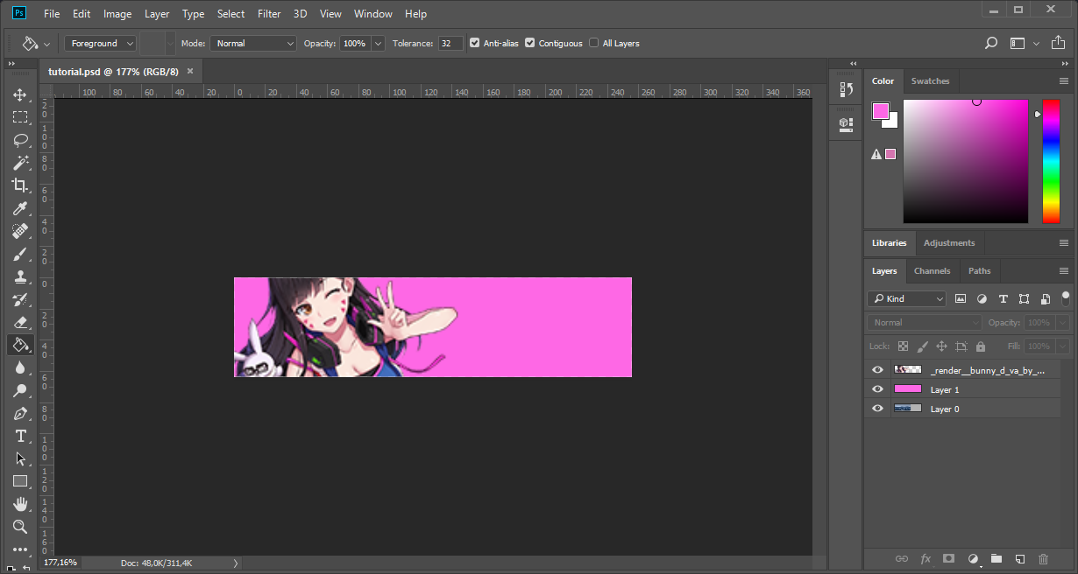The width and height of the screenshot is (1078, 574).
Task: Open the Opacity slider dropdown arrow
Action: pos(378,43)
